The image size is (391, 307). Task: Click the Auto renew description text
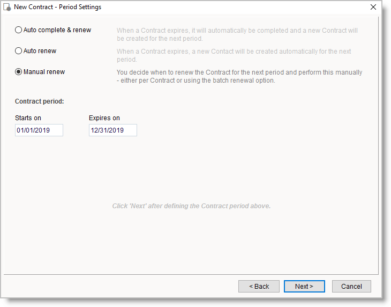(234, 55)
